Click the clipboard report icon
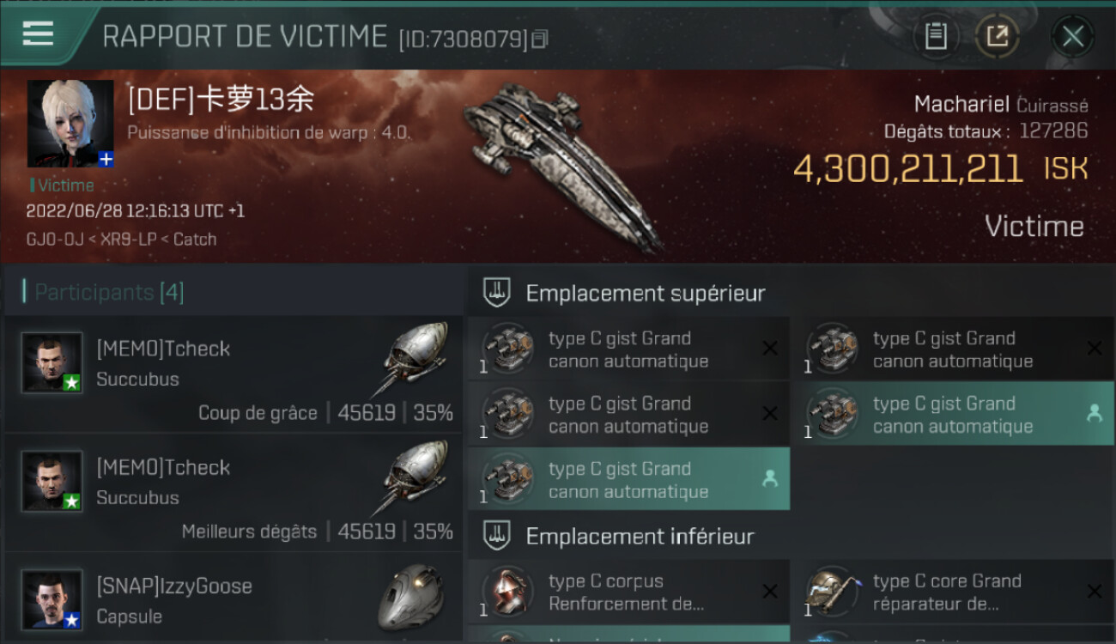This screenshot has height=644, width=1116. coord(936,36)
